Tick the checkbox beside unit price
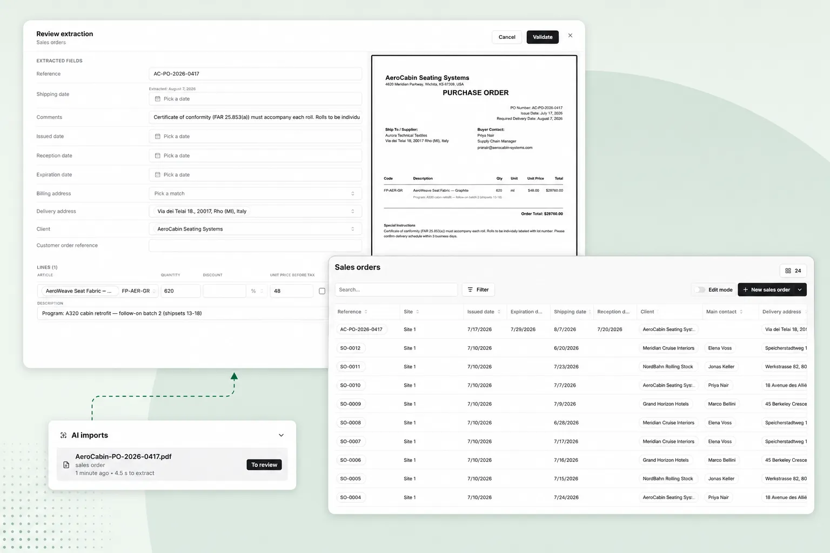 (x=322, y=291)
